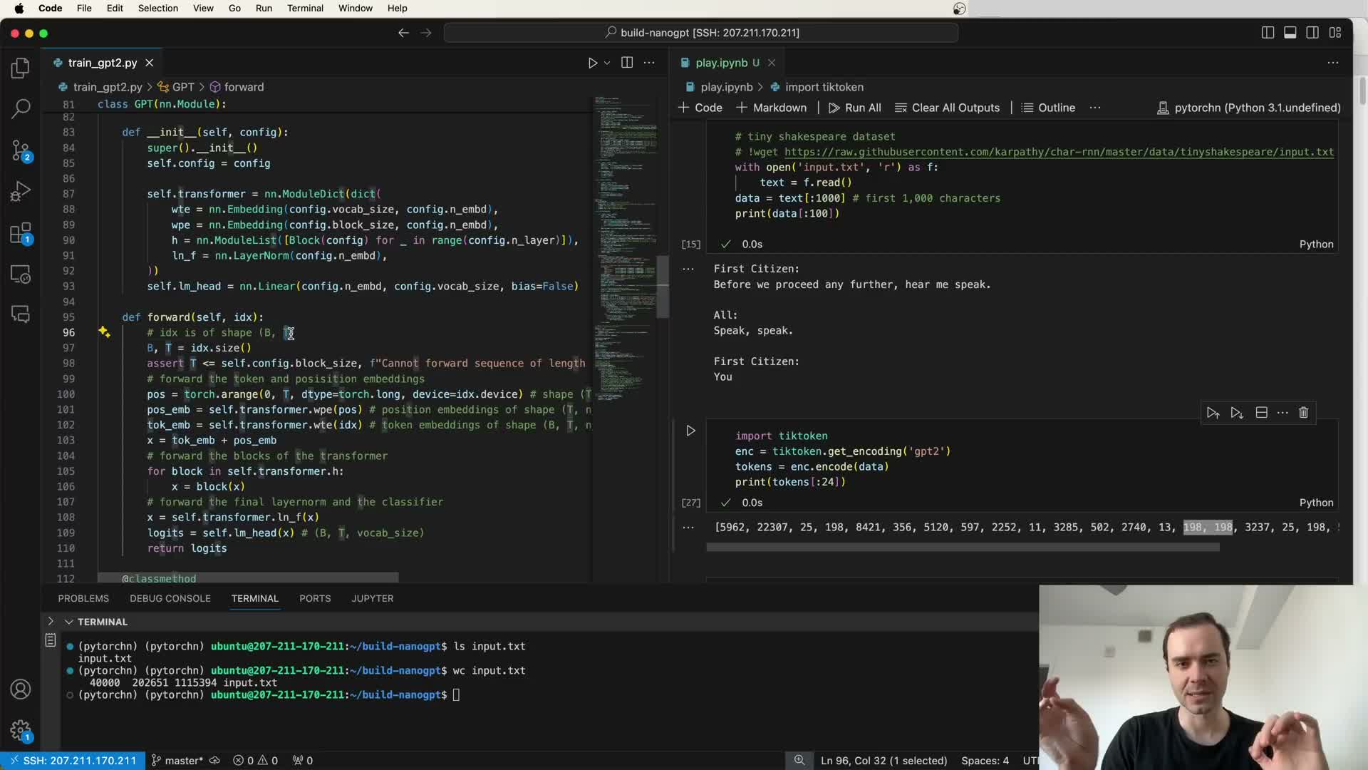Open the Extensions view
The height and width of the screenshot is (770, 1368).
21,233
